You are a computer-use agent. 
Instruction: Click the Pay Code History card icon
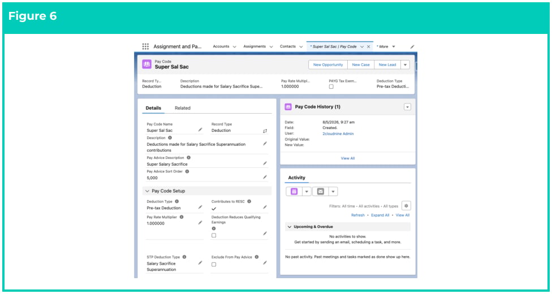(288, 107)
